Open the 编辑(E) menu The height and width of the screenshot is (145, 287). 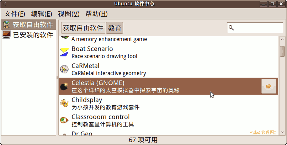tap(42, 14)
